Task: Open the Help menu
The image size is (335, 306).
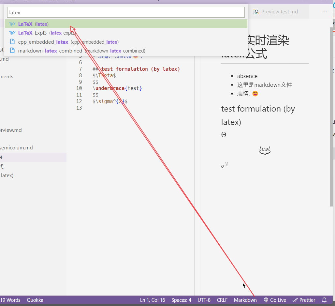Action: [69, 0]
